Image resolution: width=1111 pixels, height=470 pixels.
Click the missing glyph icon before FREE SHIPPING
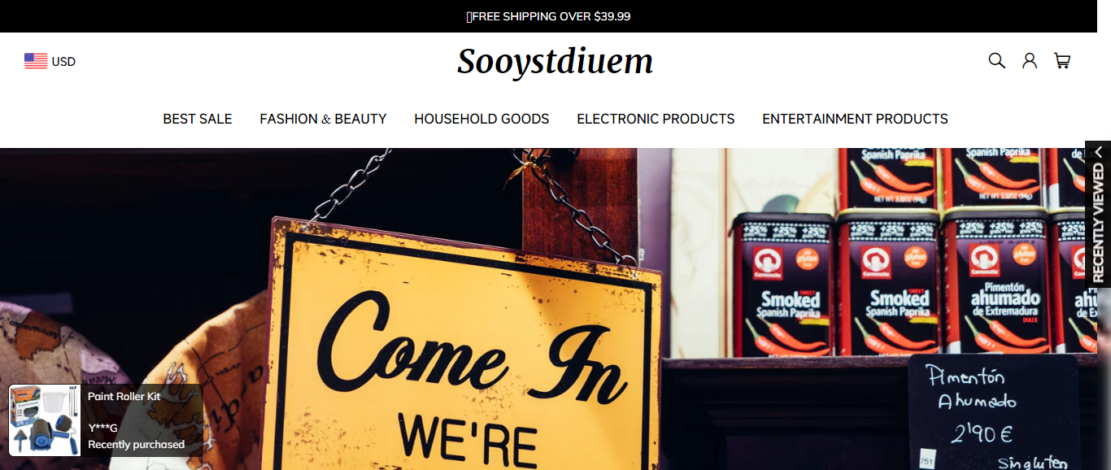[x=469, y=16]
